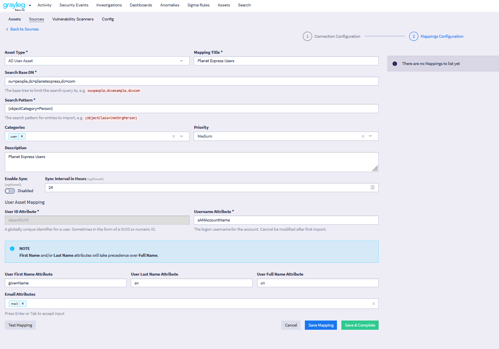Enable the Sync toggle

coord(9,191)
